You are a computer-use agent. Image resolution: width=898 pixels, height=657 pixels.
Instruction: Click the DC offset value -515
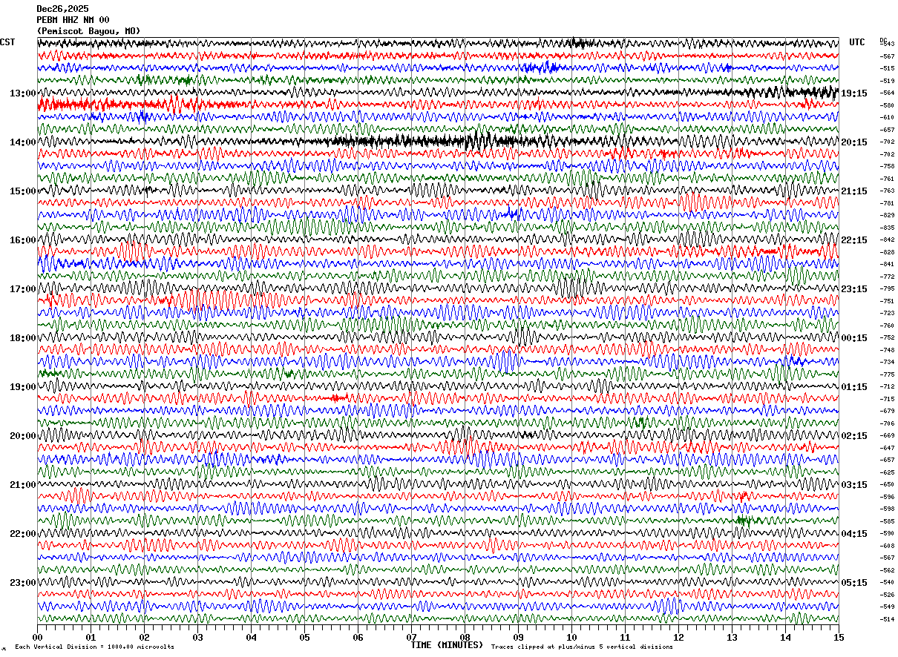click(887, 69)
